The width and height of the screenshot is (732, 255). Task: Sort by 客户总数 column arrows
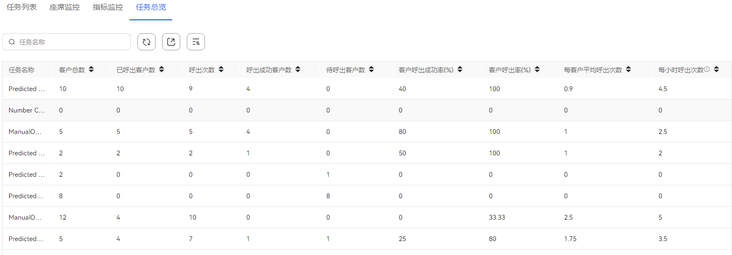[91, 69]
